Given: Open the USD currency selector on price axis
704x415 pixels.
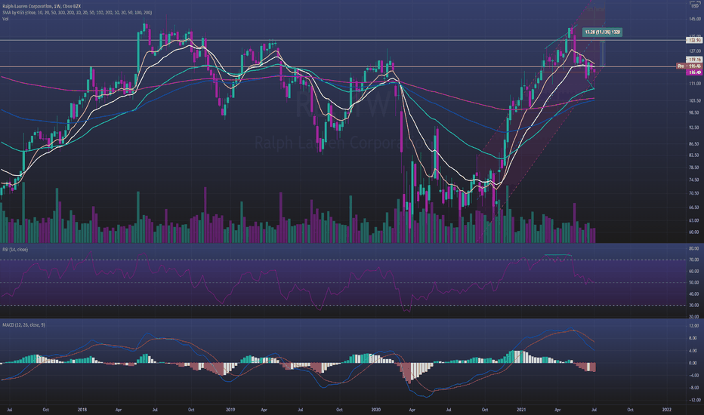Looking at the screenshot, I should (x=695, y=5).
